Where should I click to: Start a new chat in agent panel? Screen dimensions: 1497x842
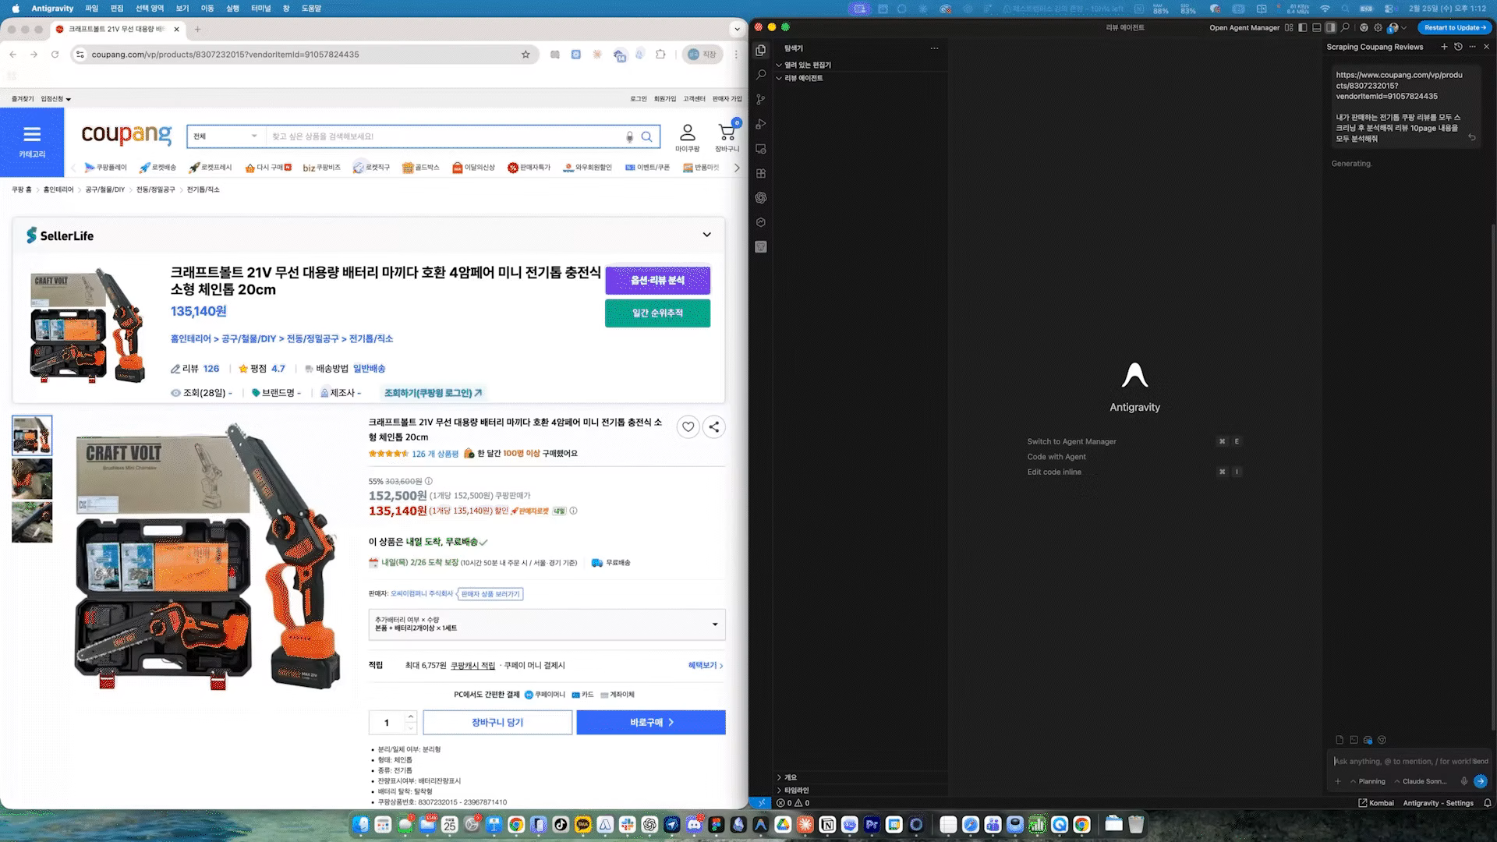coord(1444,47)
